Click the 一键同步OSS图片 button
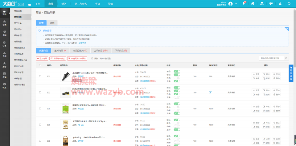 (77, 58)
